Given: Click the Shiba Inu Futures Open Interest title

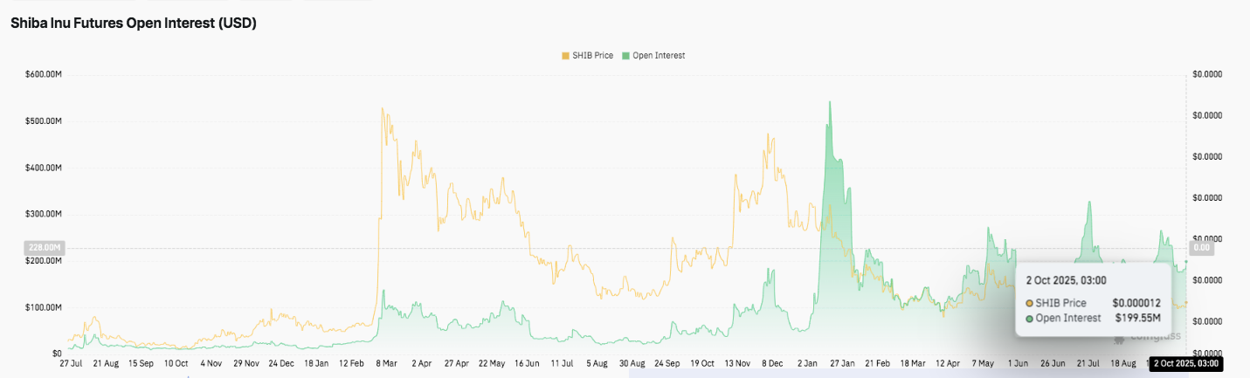Looking at the screenshot, I should [x=133, y=24].
